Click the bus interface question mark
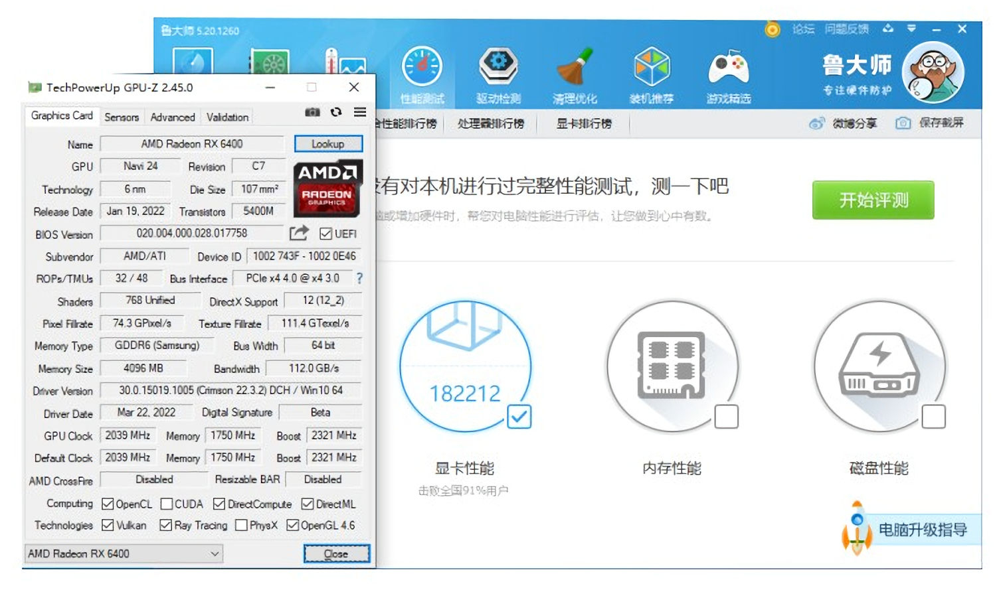1003x592 pixels. [x=359, y=279]
